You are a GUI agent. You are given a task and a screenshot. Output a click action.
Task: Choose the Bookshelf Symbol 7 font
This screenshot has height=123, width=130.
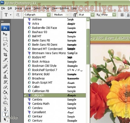tap(55, 70)
